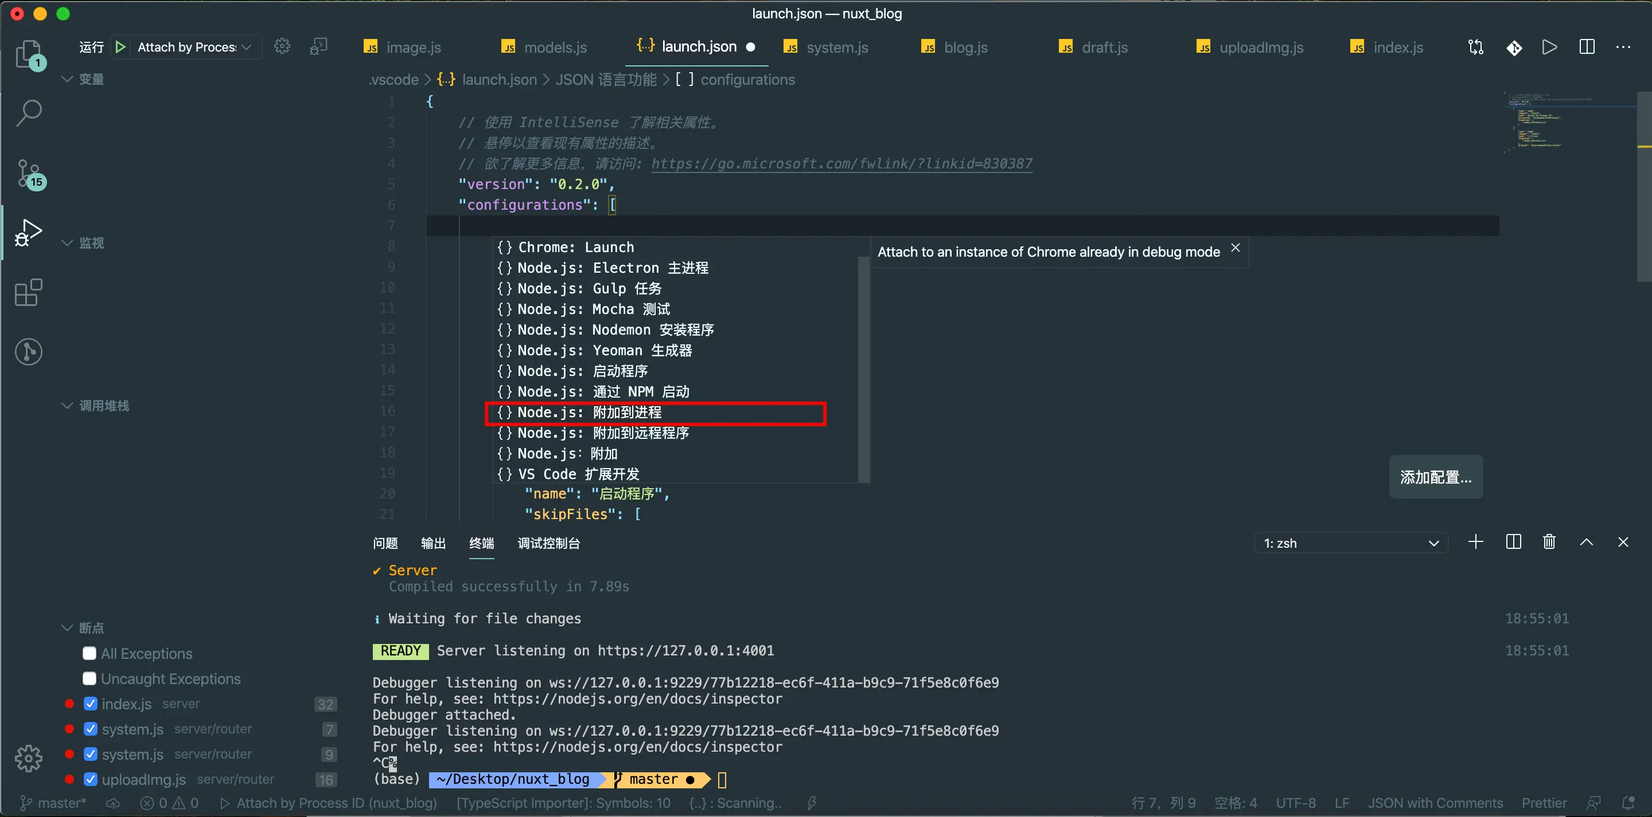The height and width of the screenshot is (817, 1652).
Task: Open the go.microsoft.com fwlink URL
Action: tap(841, 163)
